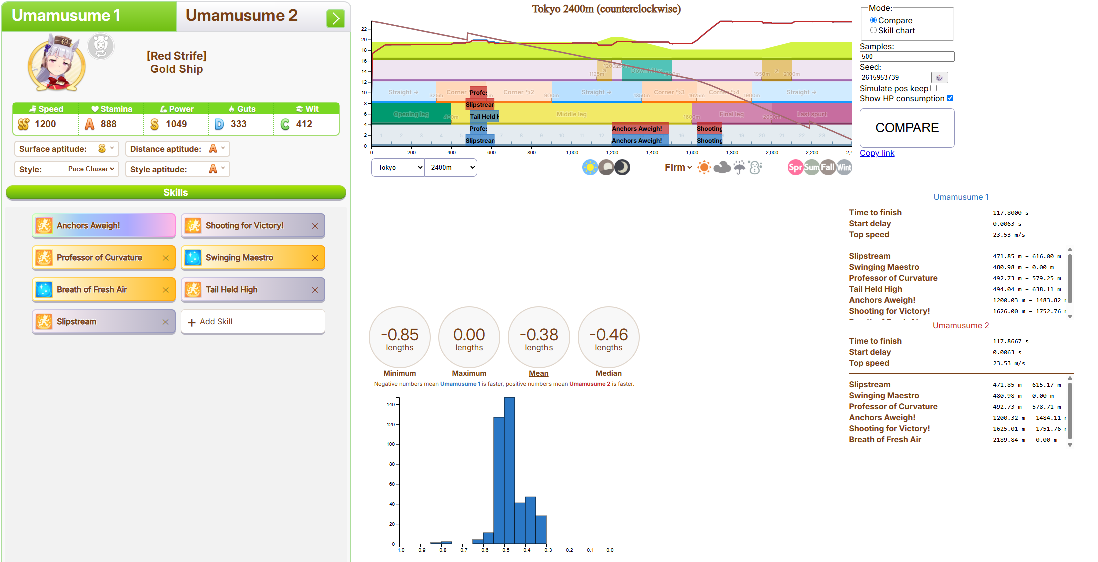Switch to the Umamusume 2 tab
The image size is (1098, 562).
[241, 16]
